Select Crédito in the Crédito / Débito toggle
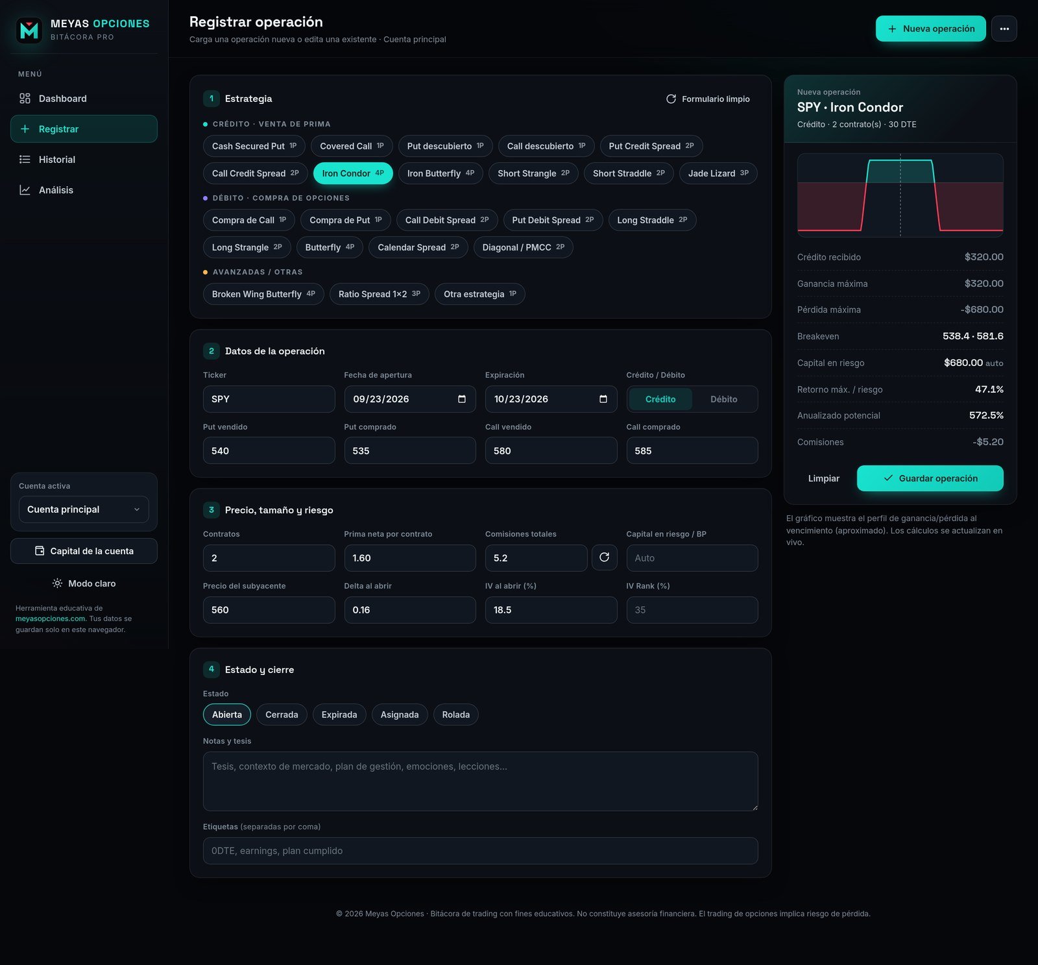Image resolution: width=1038 pixels, height=965 pixels. coord(660,399)
